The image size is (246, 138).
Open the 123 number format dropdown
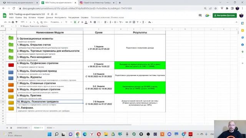coord(46,22)
